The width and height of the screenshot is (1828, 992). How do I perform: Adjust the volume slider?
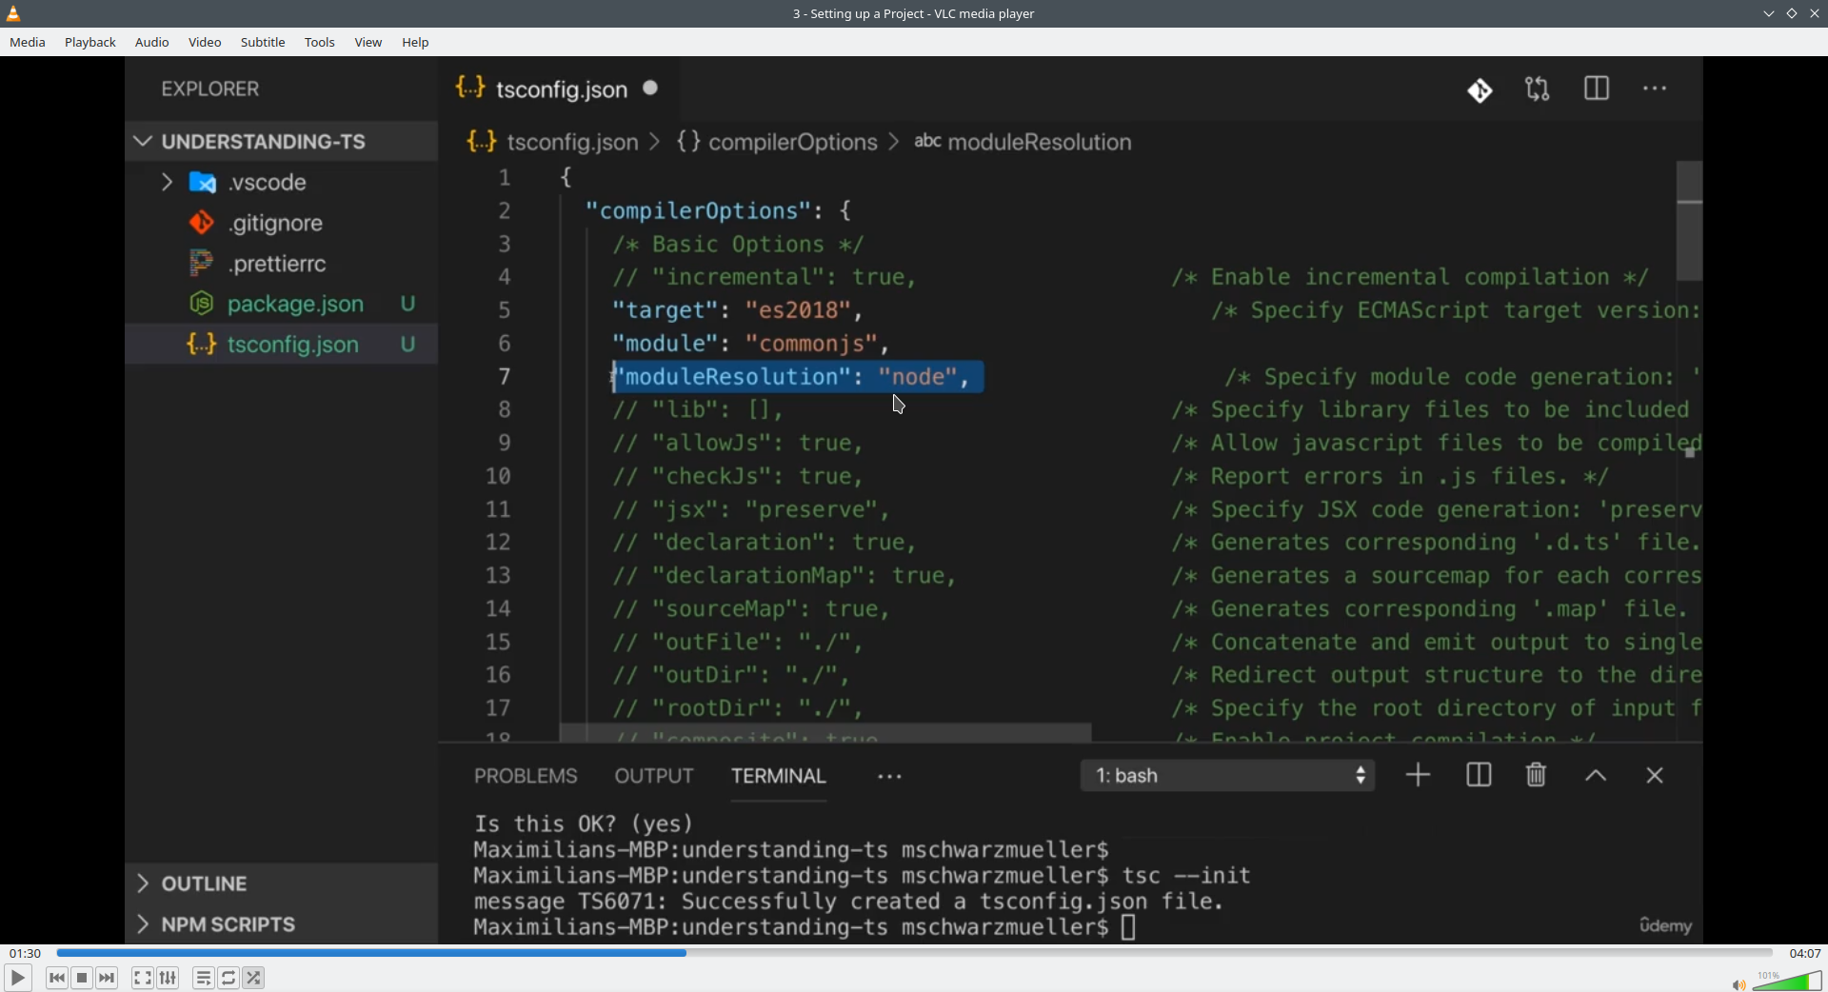tap(1788, 981)
